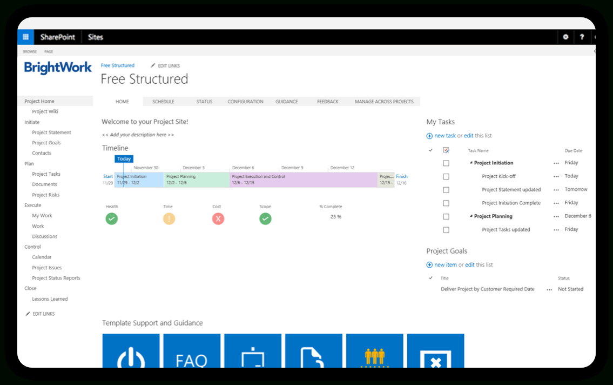Screen dimensions: 613x385
Task: Open the CONFIGURATION tab
Action: coord(246,102)
